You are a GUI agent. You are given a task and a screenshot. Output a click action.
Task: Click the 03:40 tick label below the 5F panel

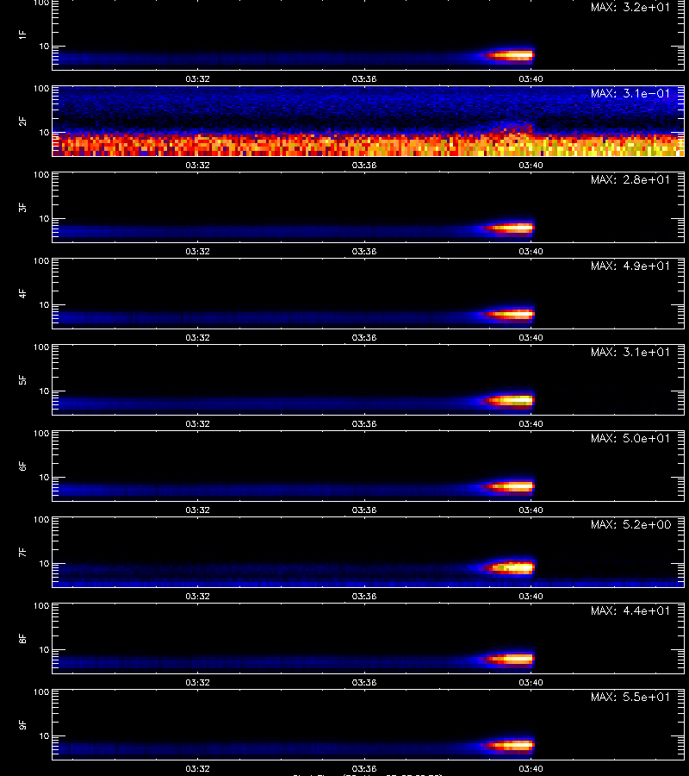pos(531,423)
